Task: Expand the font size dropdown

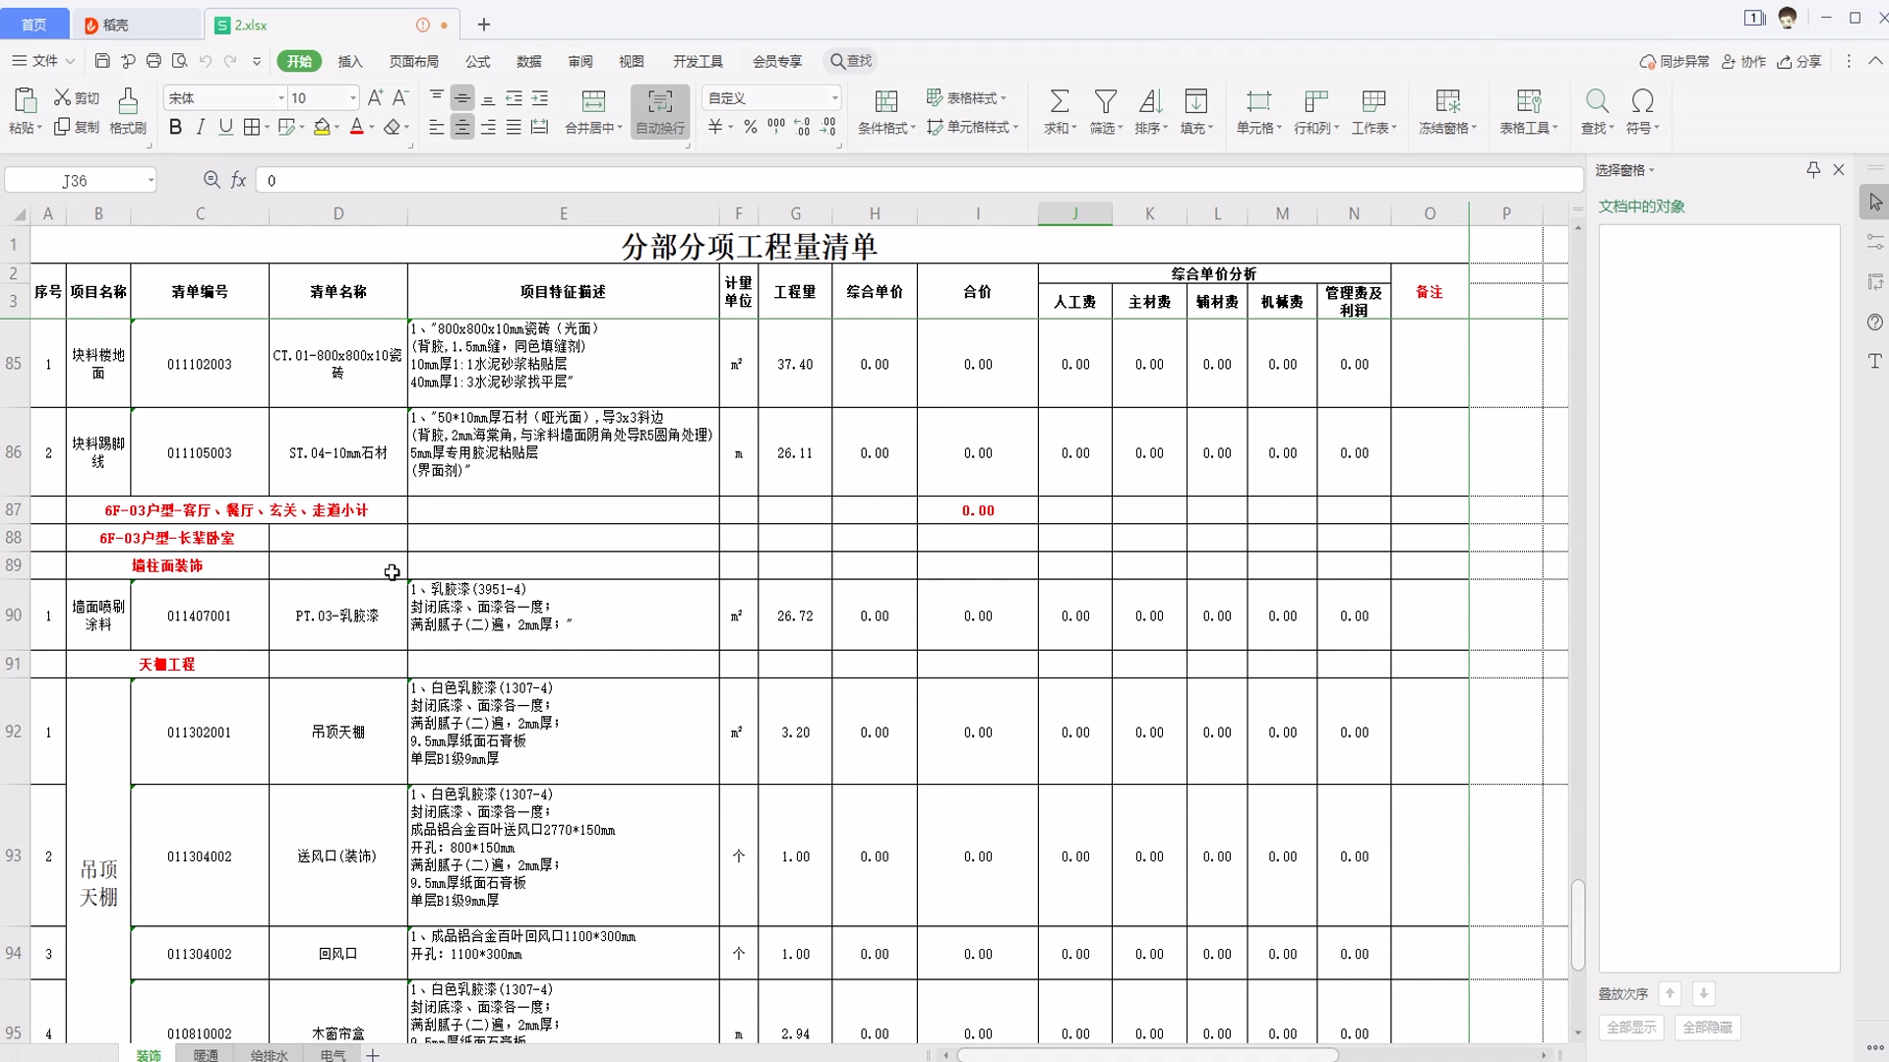Action: (352, 98)
